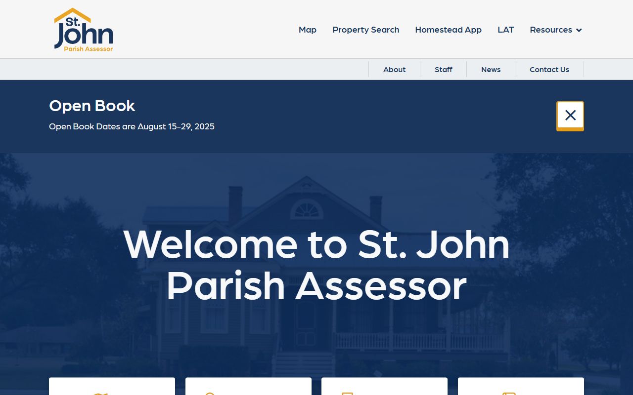Image resolution: width=633 pixels, height=395 pixels.
Task: Click the Open Book heading
Action: pyautogui.click(x=92, y=106)
